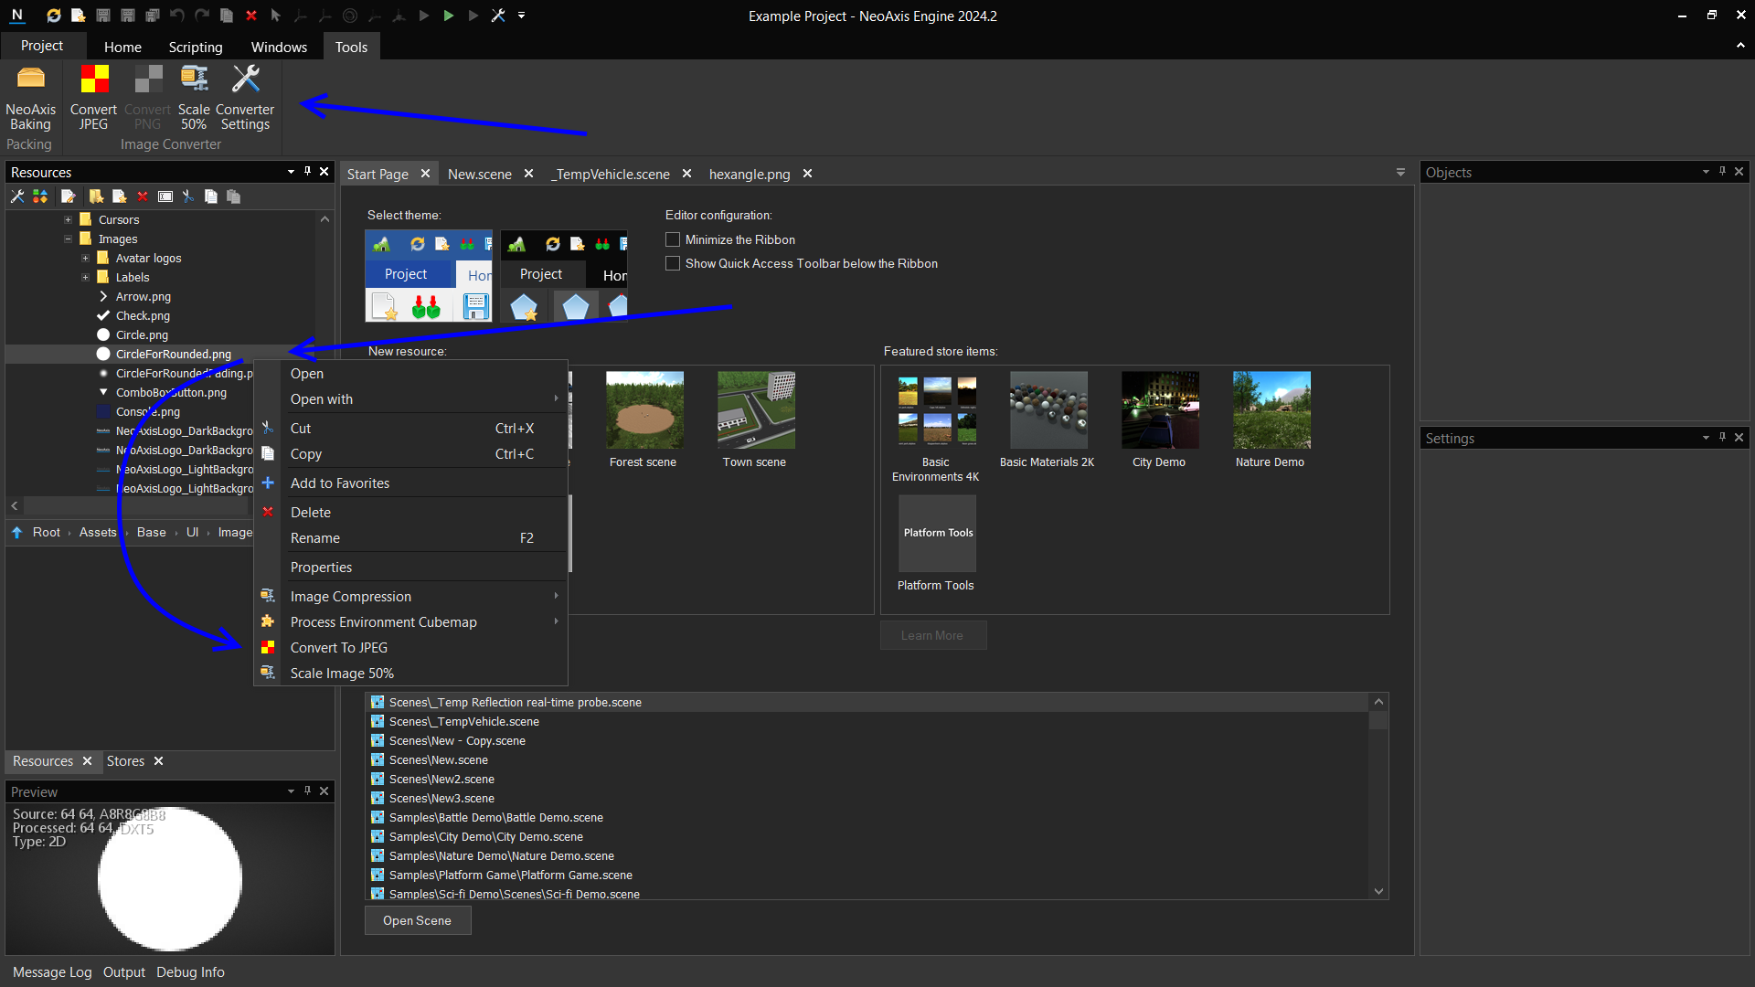Click the Open Scene button
This screenshot has height=987, width=1755.
click(x=417, y=920)
